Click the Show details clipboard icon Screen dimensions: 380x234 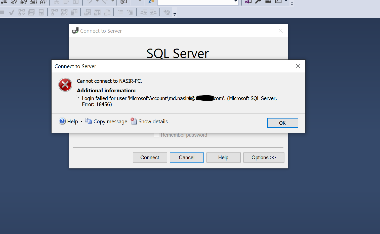pyautogui.click(x=134, y=121)
